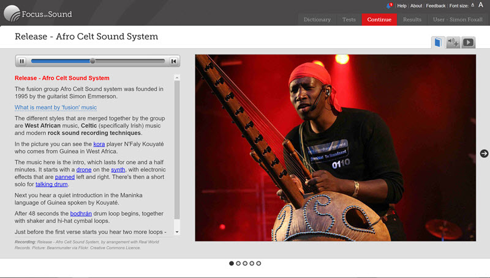Follow the bodhrán link
The height and width of the screenshot is (278, 490).
tap(81, 213)
